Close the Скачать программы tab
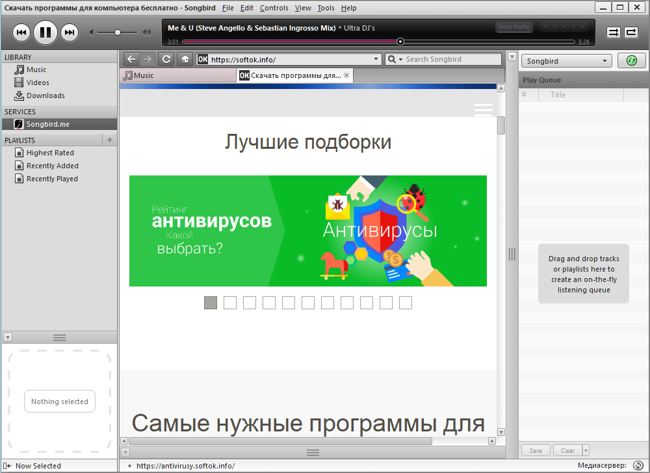The image size is (650, 473). [x=346, y=75]
